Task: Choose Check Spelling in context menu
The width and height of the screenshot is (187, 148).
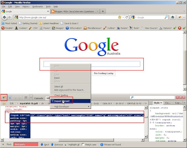Action: (70, 95)
